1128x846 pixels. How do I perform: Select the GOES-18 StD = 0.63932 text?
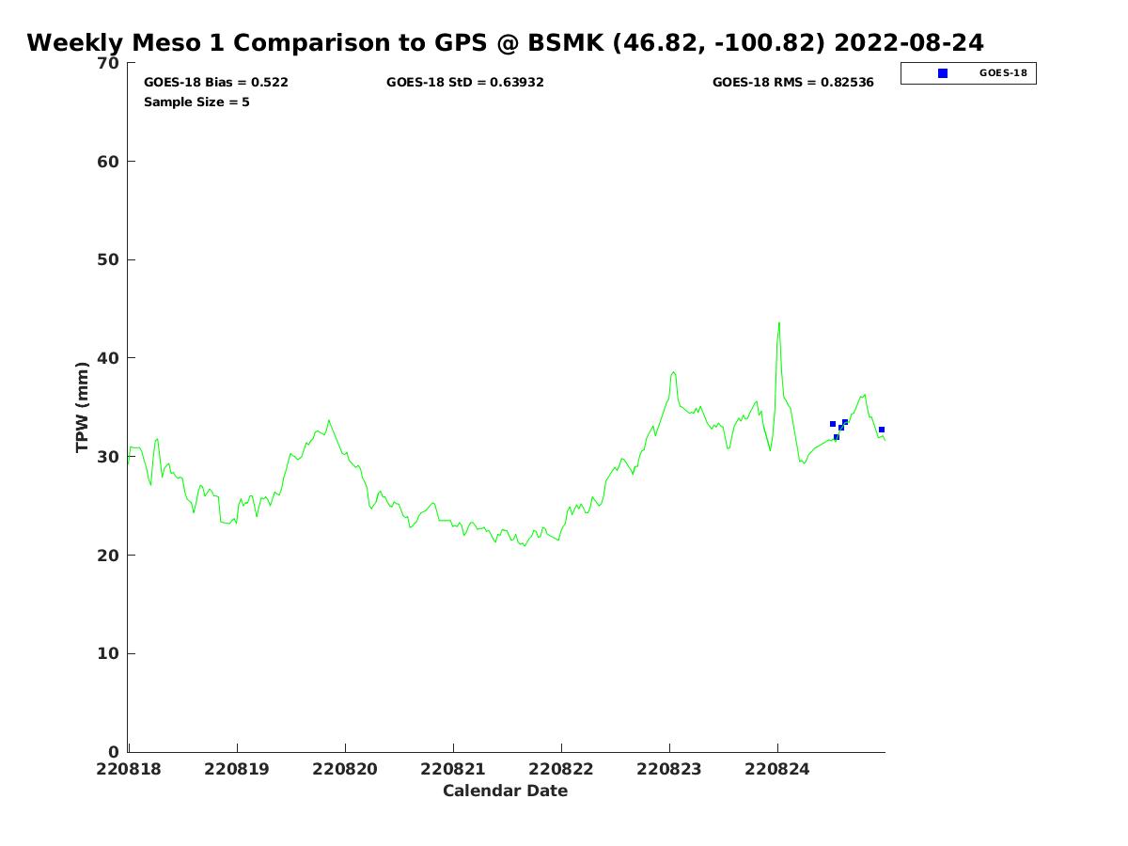[464, 83]
